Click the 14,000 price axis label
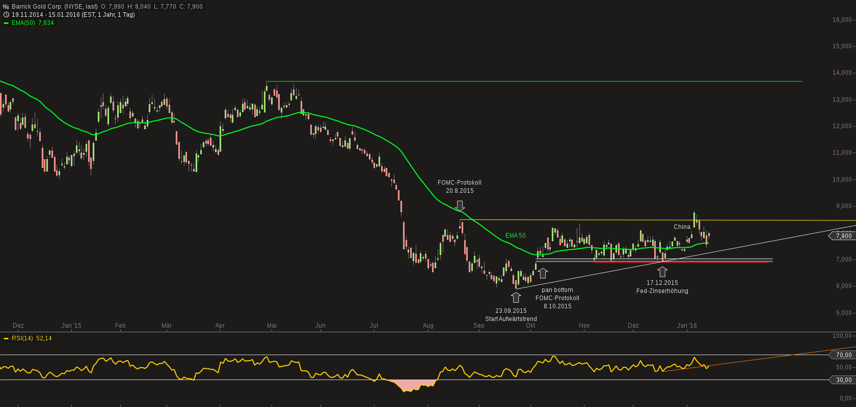Viewport: 856px width, 407px height. [842, 73]
